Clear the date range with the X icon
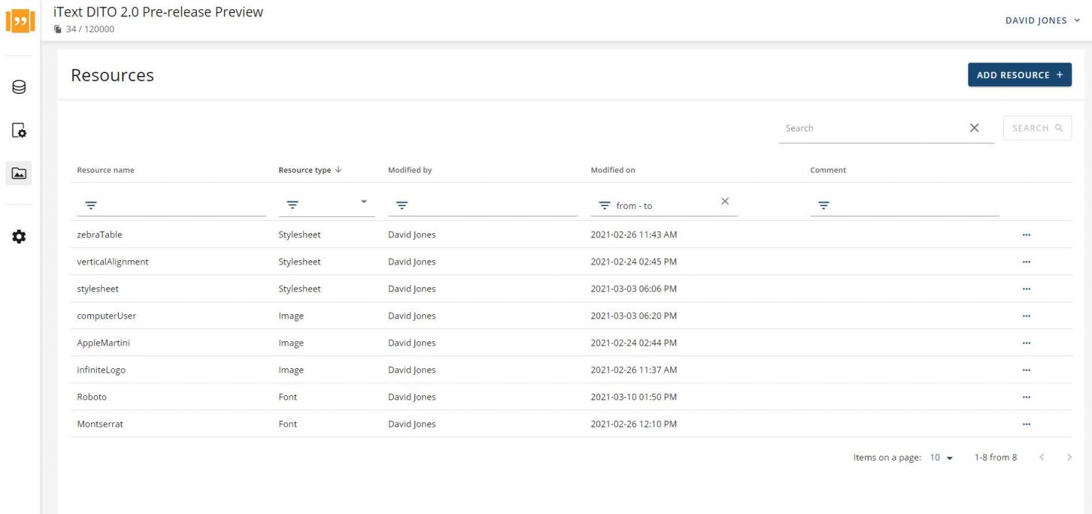1092x514 pixels. pyautogui.click(x=724, y=201)
